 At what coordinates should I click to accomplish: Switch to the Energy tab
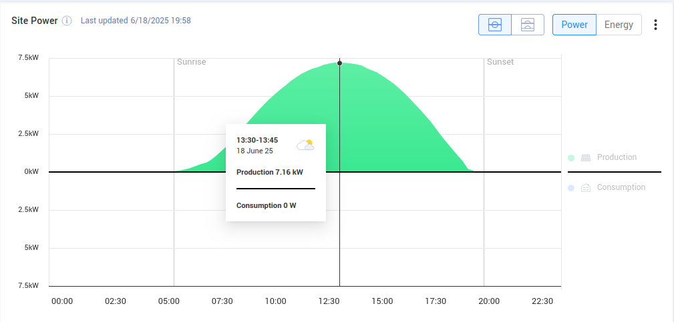click(x=619, y=25)
